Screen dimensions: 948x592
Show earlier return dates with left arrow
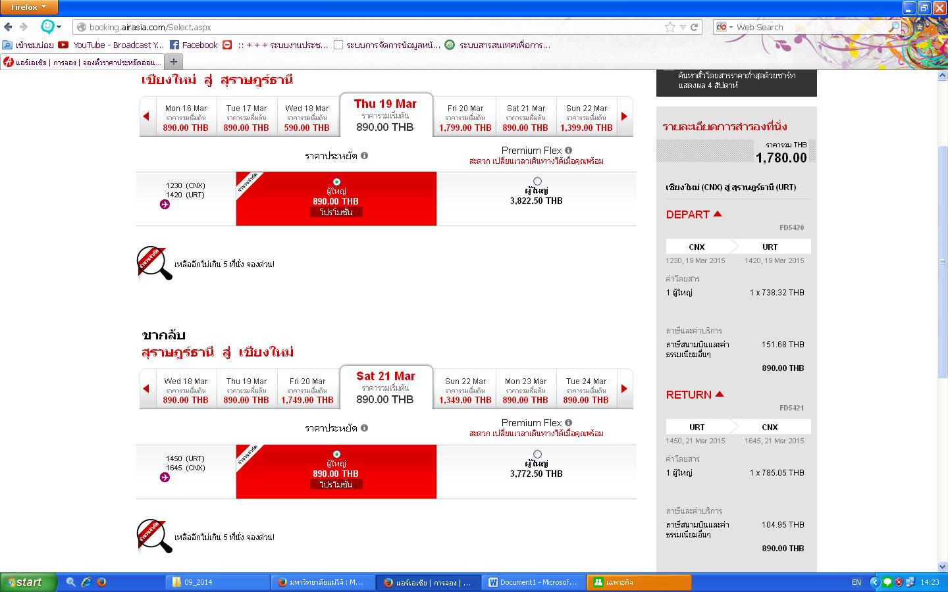[146, 389]
